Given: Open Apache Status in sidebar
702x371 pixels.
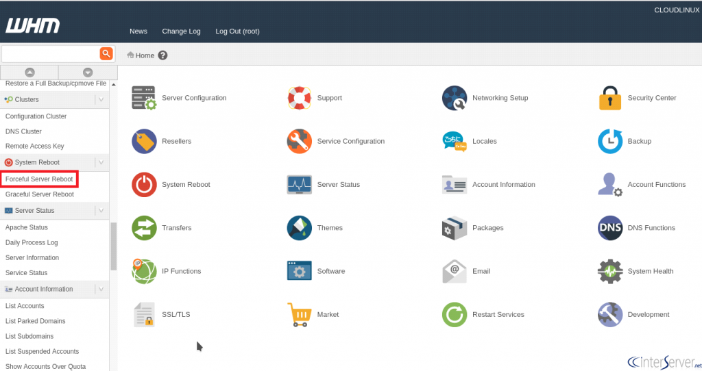Looking at the screenshot, I should (x=27, y=227).
